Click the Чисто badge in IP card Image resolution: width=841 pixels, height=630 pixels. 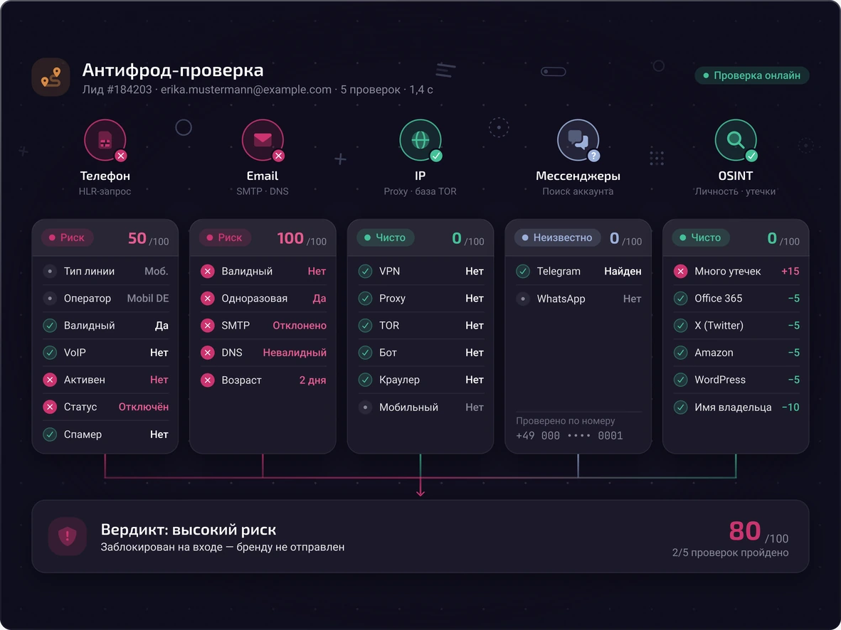pyautogui.click(x=385, y=237)
